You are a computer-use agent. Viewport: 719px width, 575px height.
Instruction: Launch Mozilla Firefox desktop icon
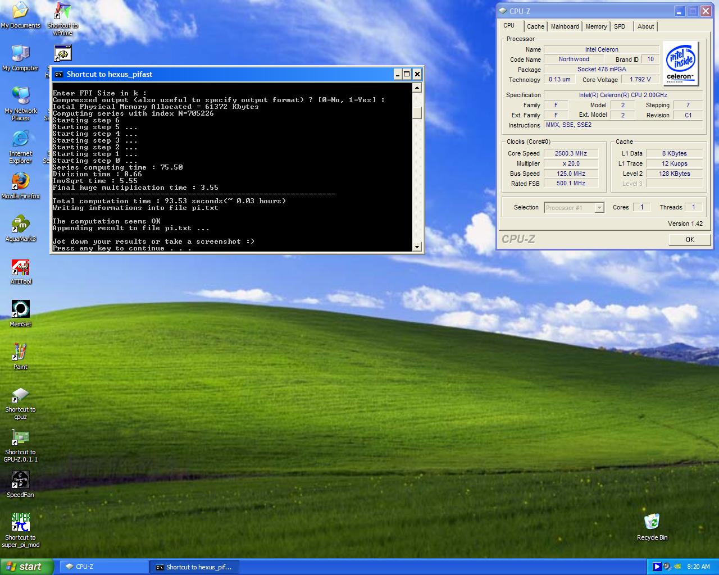point(20,186)
